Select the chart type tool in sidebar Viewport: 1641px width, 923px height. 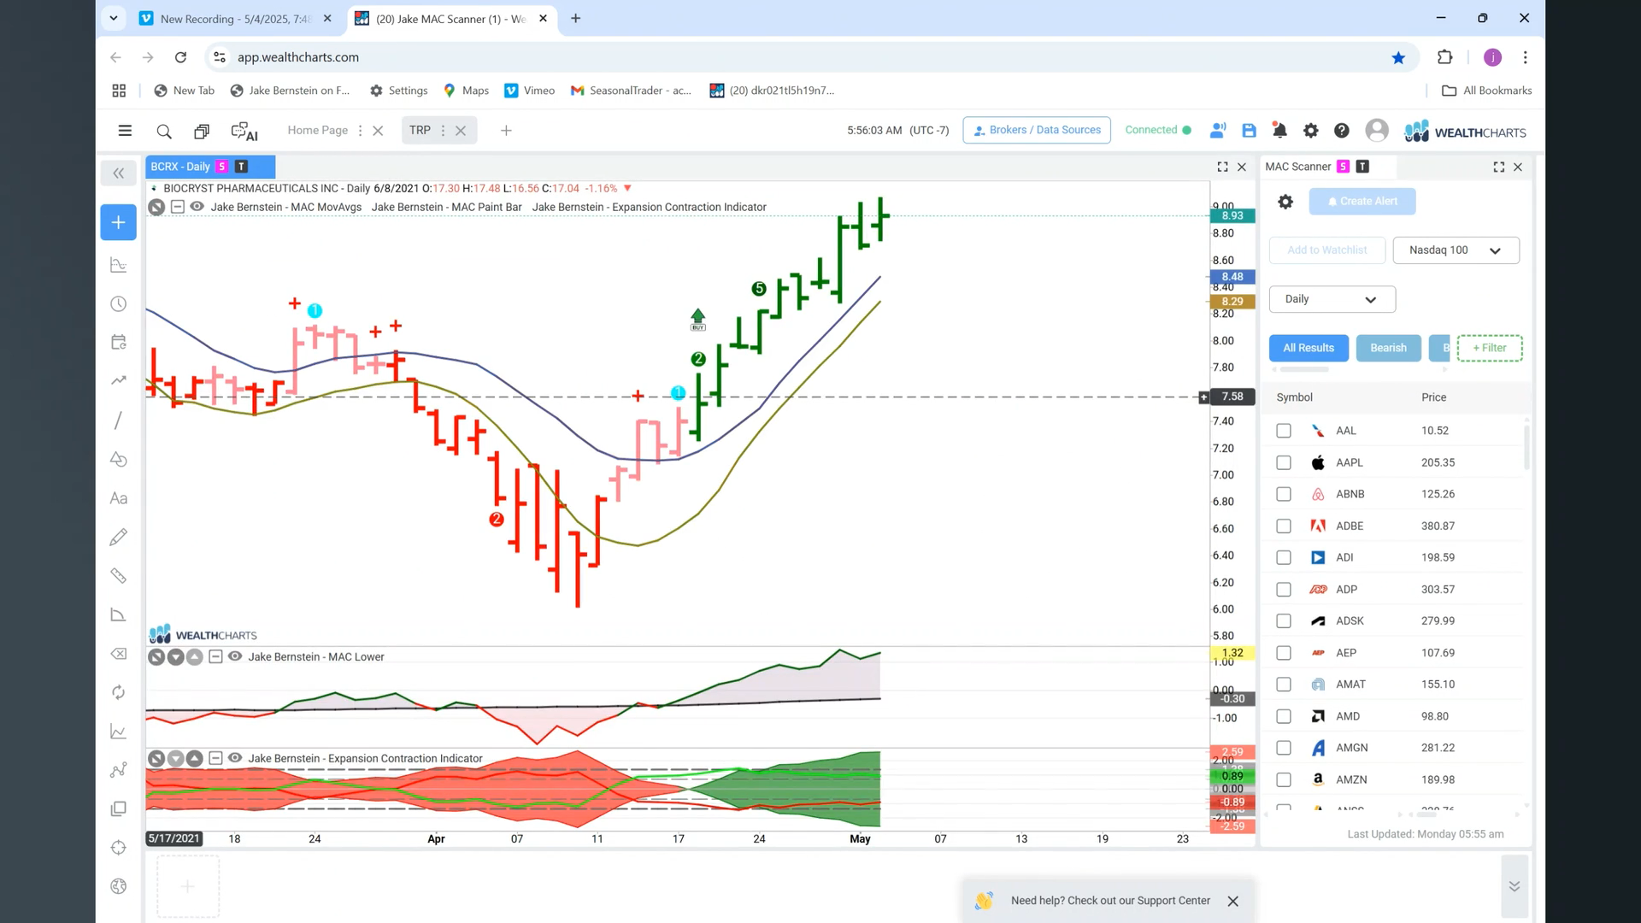(x=119, y=265)
